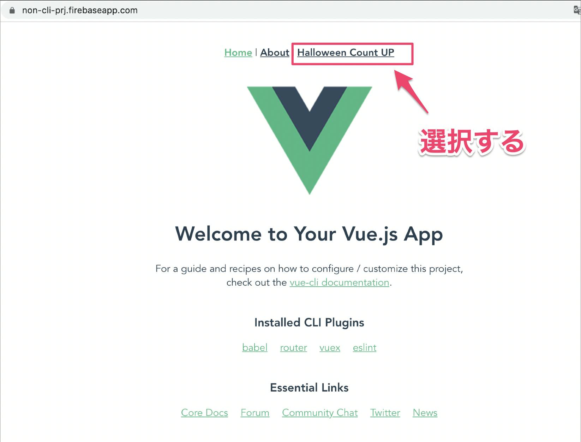Open the vuex plugin link
The width and height of the screenshot is (581, 442).
pos(330,348)
